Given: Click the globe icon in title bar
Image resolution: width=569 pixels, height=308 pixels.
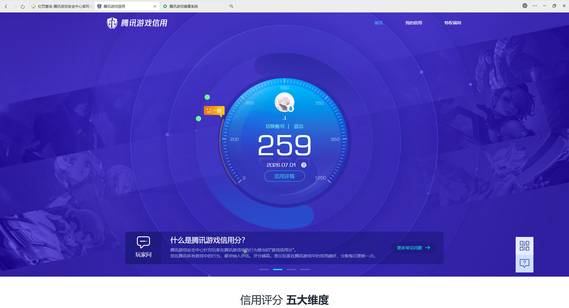Looking at the screenshot, I should coord(525,6).
